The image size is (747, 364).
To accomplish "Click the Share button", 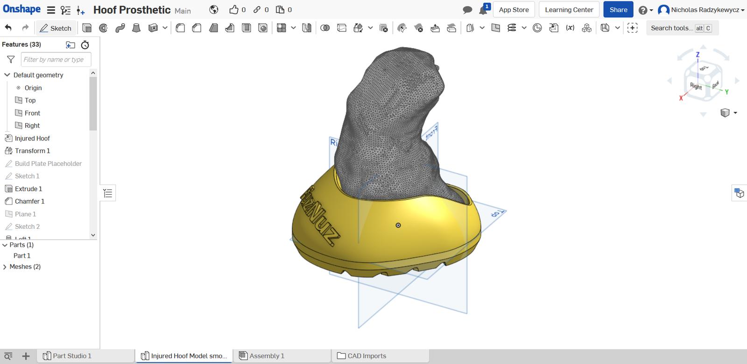I will [618, 10].
